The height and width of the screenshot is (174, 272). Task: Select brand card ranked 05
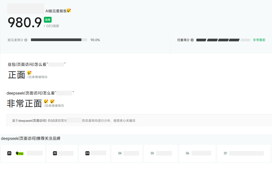[x=161, y=153]
